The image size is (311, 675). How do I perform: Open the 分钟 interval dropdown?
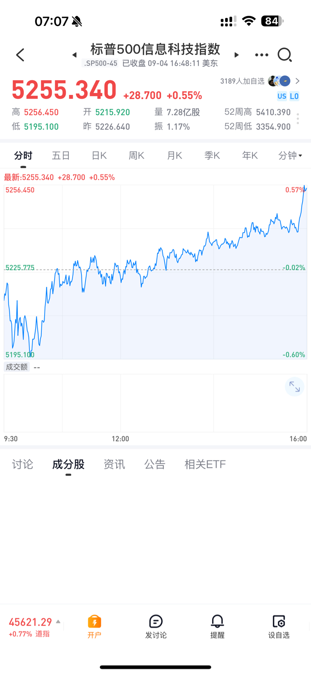click(x=290, y=155)
